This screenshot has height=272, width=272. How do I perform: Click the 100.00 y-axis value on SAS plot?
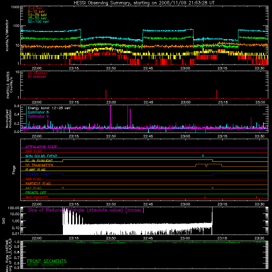tap(14, 208)
